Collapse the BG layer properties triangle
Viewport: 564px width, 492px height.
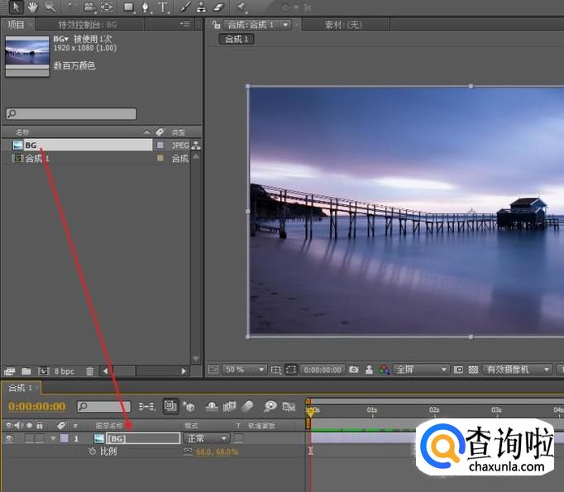point(54,438)
